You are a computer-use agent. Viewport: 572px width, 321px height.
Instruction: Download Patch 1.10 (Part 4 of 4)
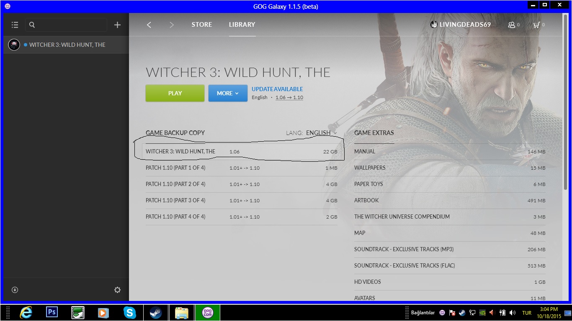242,217
